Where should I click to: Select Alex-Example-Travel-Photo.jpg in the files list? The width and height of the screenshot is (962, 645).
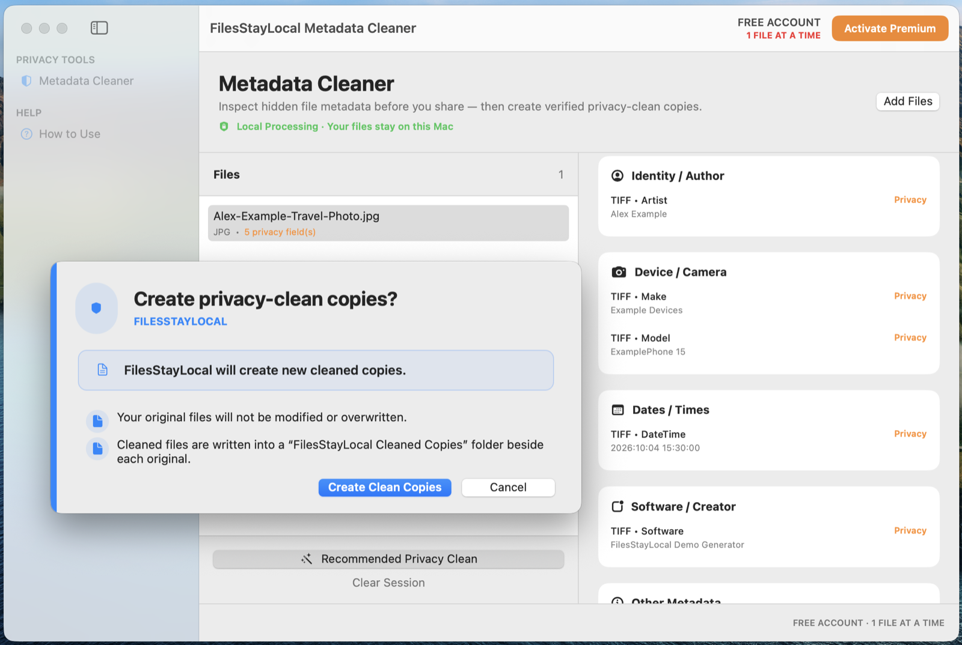388,223
